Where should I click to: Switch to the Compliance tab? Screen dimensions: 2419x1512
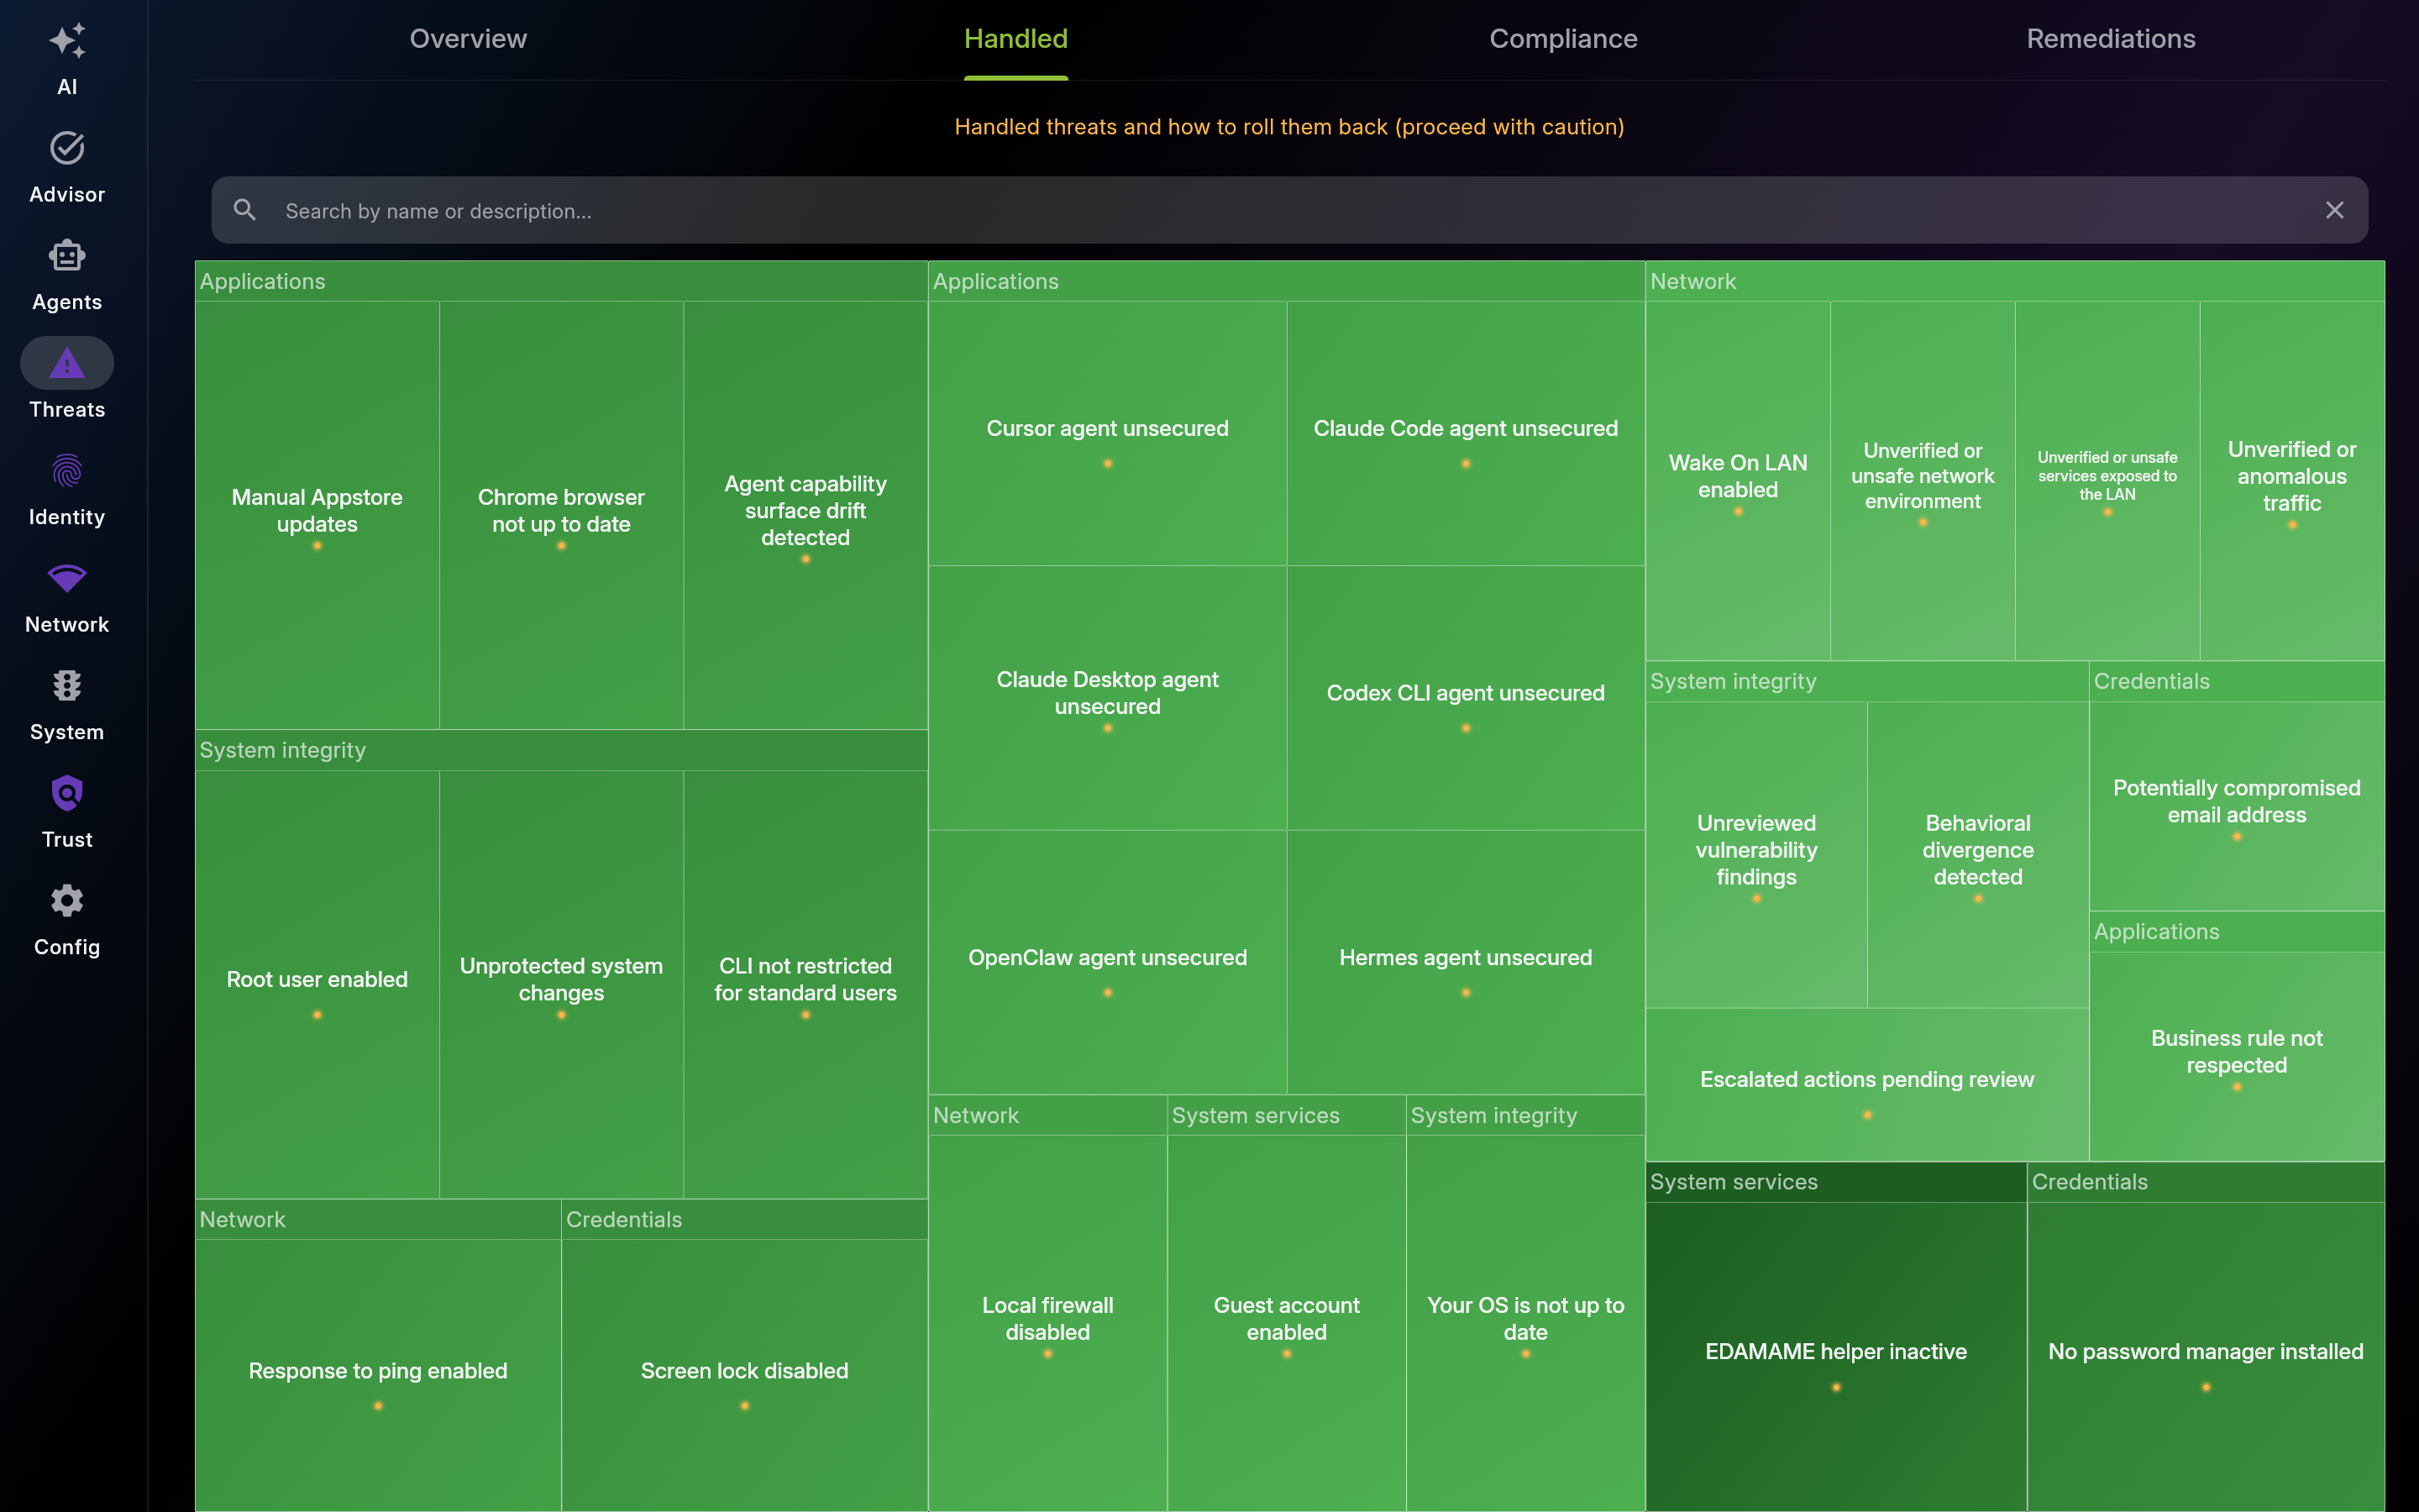tap(1563, 39)
